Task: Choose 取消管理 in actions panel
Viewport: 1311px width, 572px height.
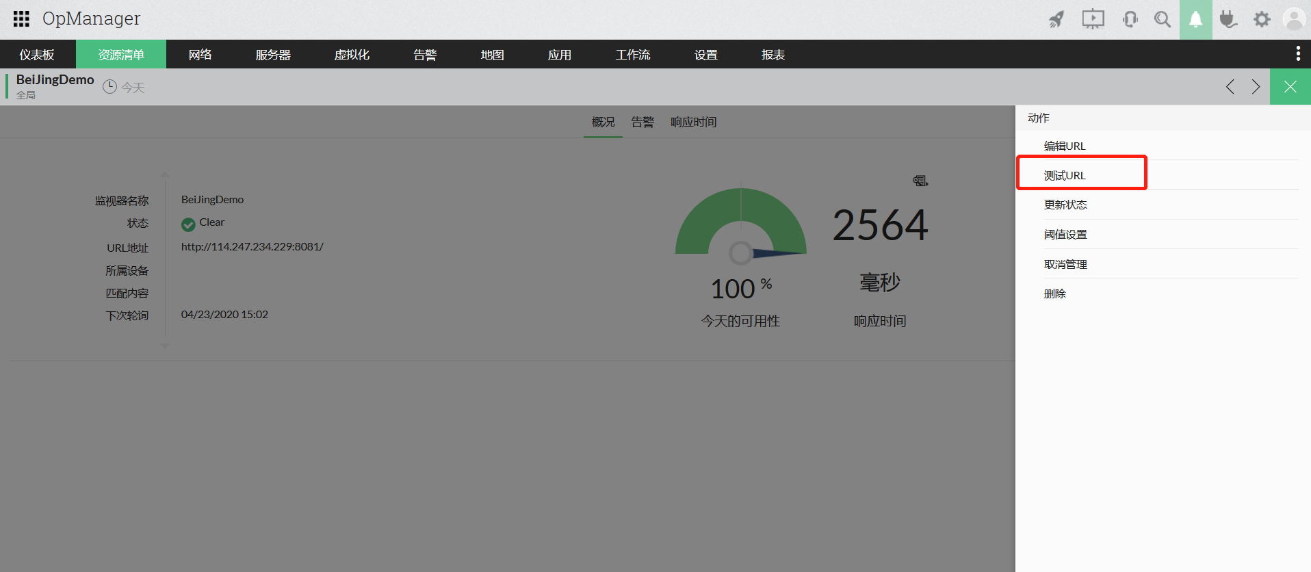Action: point(1065,264)
